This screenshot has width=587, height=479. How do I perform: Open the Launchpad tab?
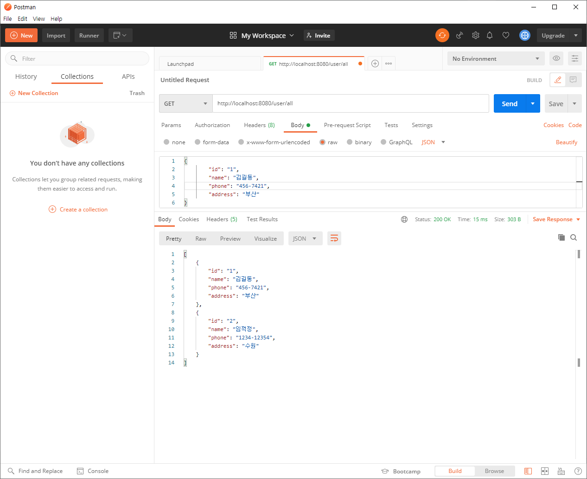tap(210, 64)
